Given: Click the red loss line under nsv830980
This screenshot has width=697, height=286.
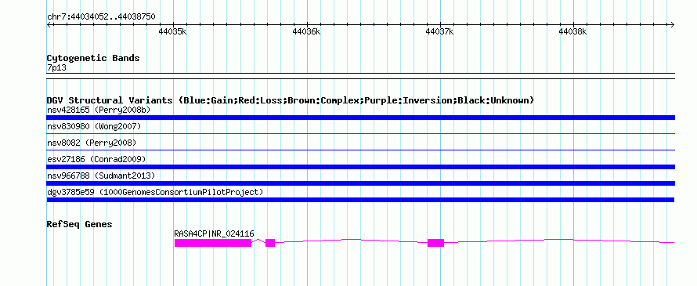Looking at the screenshot, I should (360, 133).
